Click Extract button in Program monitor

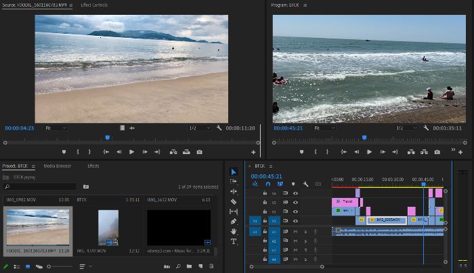(424, 152)
